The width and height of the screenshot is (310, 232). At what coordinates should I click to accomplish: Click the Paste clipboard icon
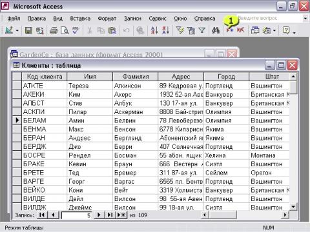click(112, 30)
